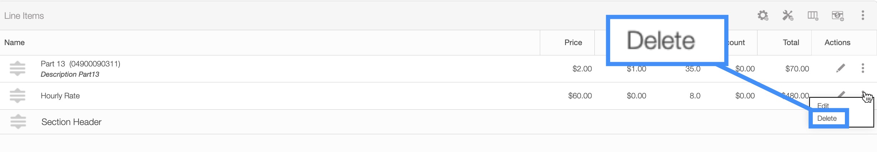This screenshot has height=152, width=877.
Task: Grab the drag handle for Section Header
Action: click(x=18, y=122)
